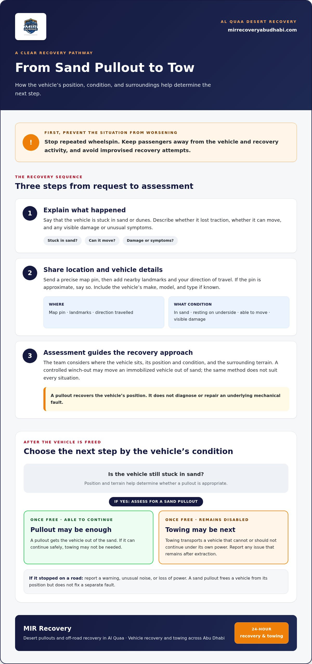Select the step 1 number circle
Viewport: 312px width, 664px height.
[30, 213]
